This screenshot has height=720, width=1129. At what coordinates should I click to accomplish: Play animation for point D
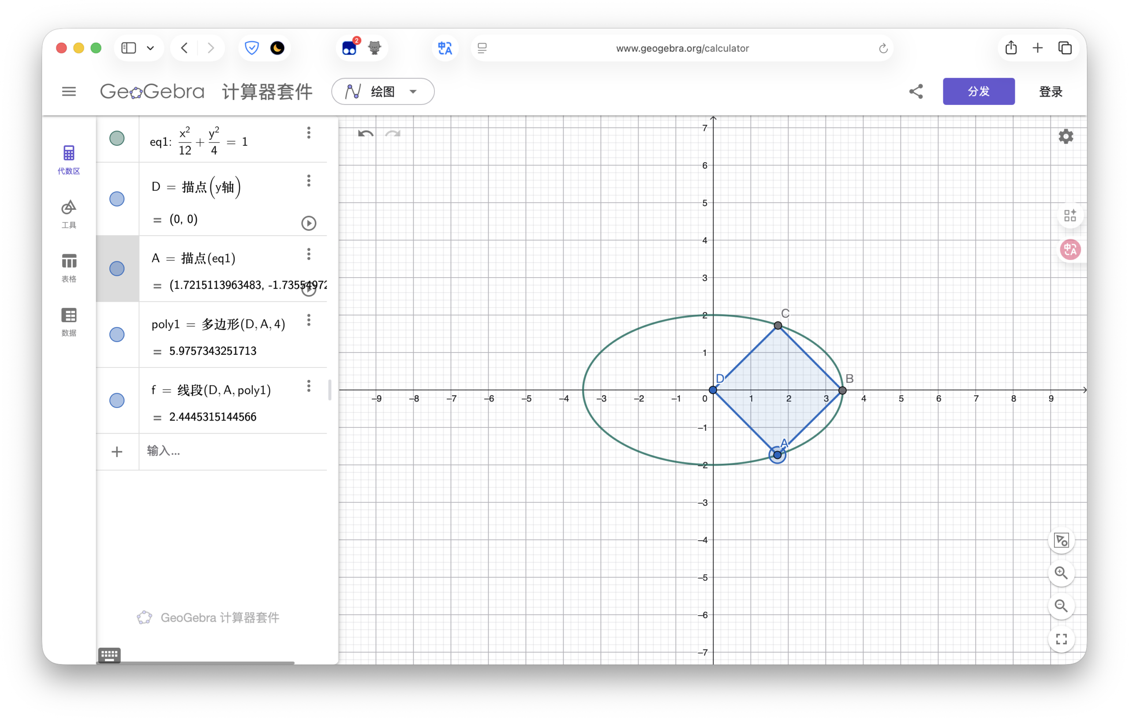pos(309,223)
